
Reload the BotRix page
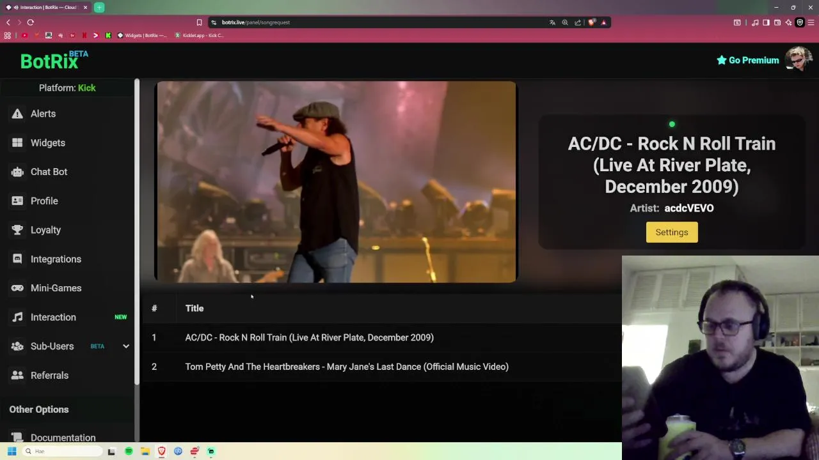click(x=30, y=22)
